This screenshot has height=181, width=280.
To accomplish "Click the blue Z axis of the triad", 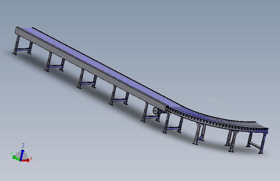I will point(22,155).
